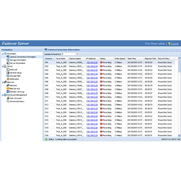Sort by Elapsed Time column header
The image size is (181, 181).
(150, 58)
